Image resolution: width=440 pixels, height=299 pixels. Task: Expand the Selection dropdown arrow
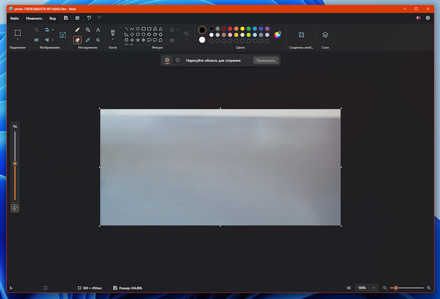tap(18, 39)
